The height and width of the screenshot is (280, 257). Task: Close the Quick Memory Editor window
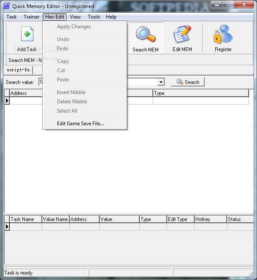244,5
